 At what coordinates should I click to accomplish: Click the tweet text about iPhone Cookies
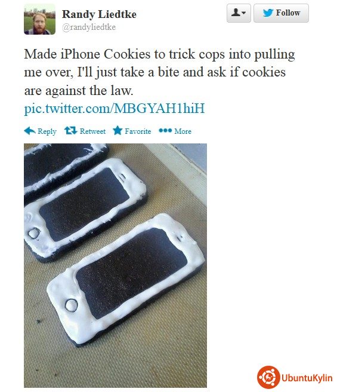click(159, 72)
